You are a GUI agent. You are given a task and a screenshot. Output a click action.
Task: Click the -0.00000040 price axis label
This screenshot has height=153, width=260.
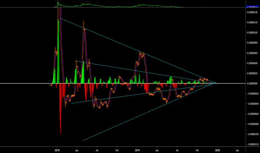tap(252, 104)
